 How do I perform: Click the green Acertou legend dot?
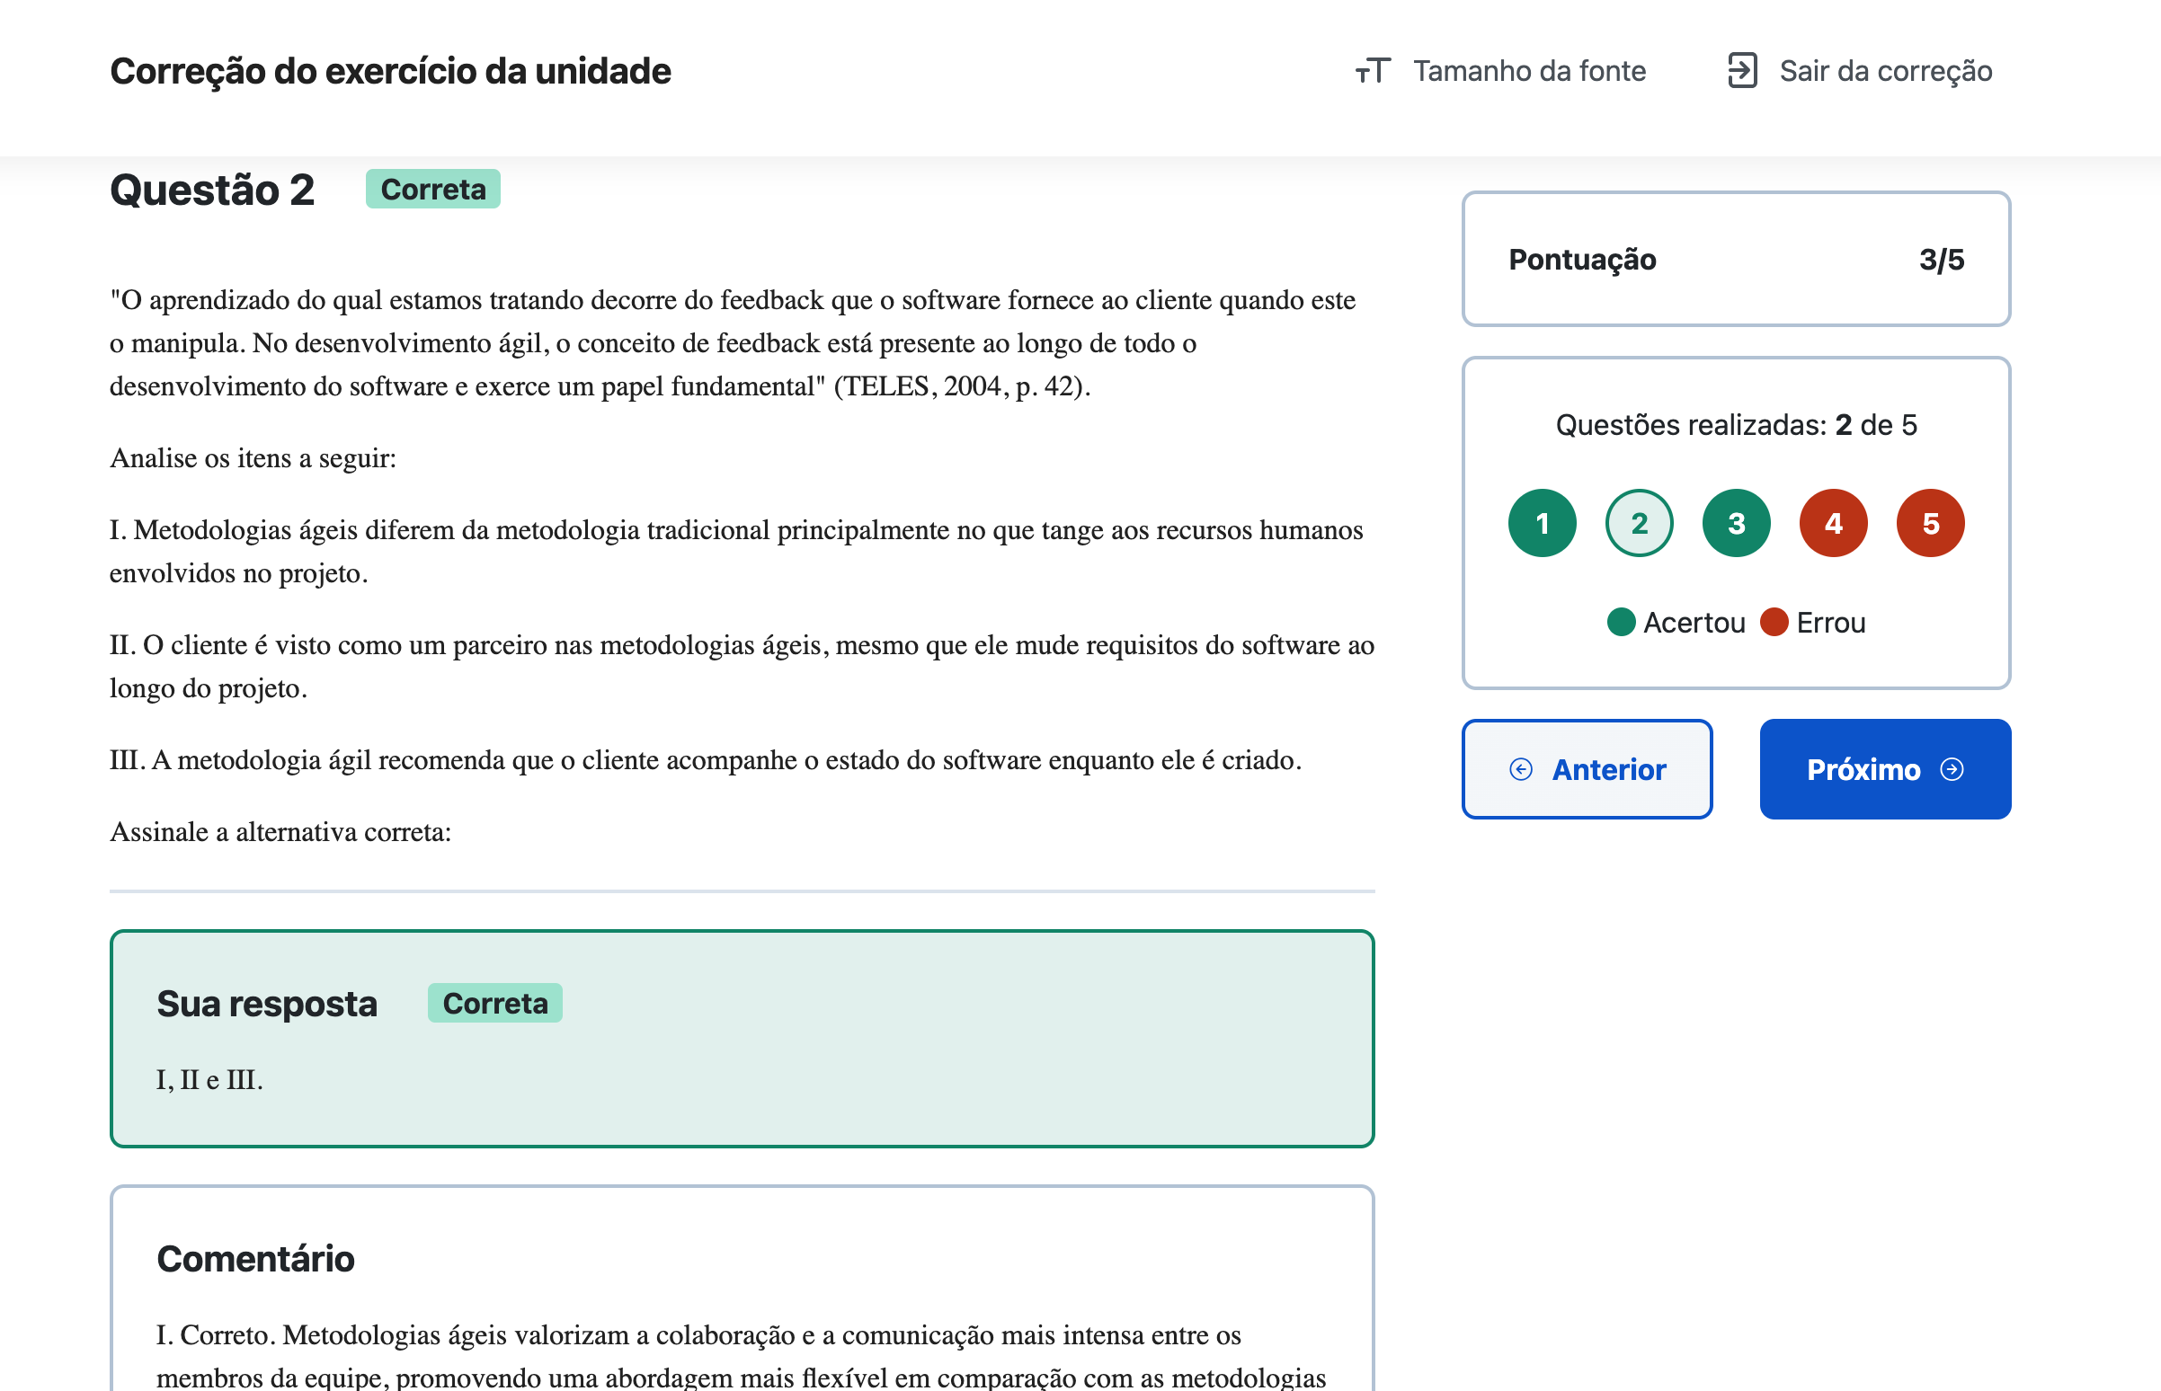point(1621,623)
